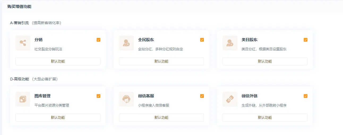Click the 微信客服 headset icon

[x=126, y=99]
